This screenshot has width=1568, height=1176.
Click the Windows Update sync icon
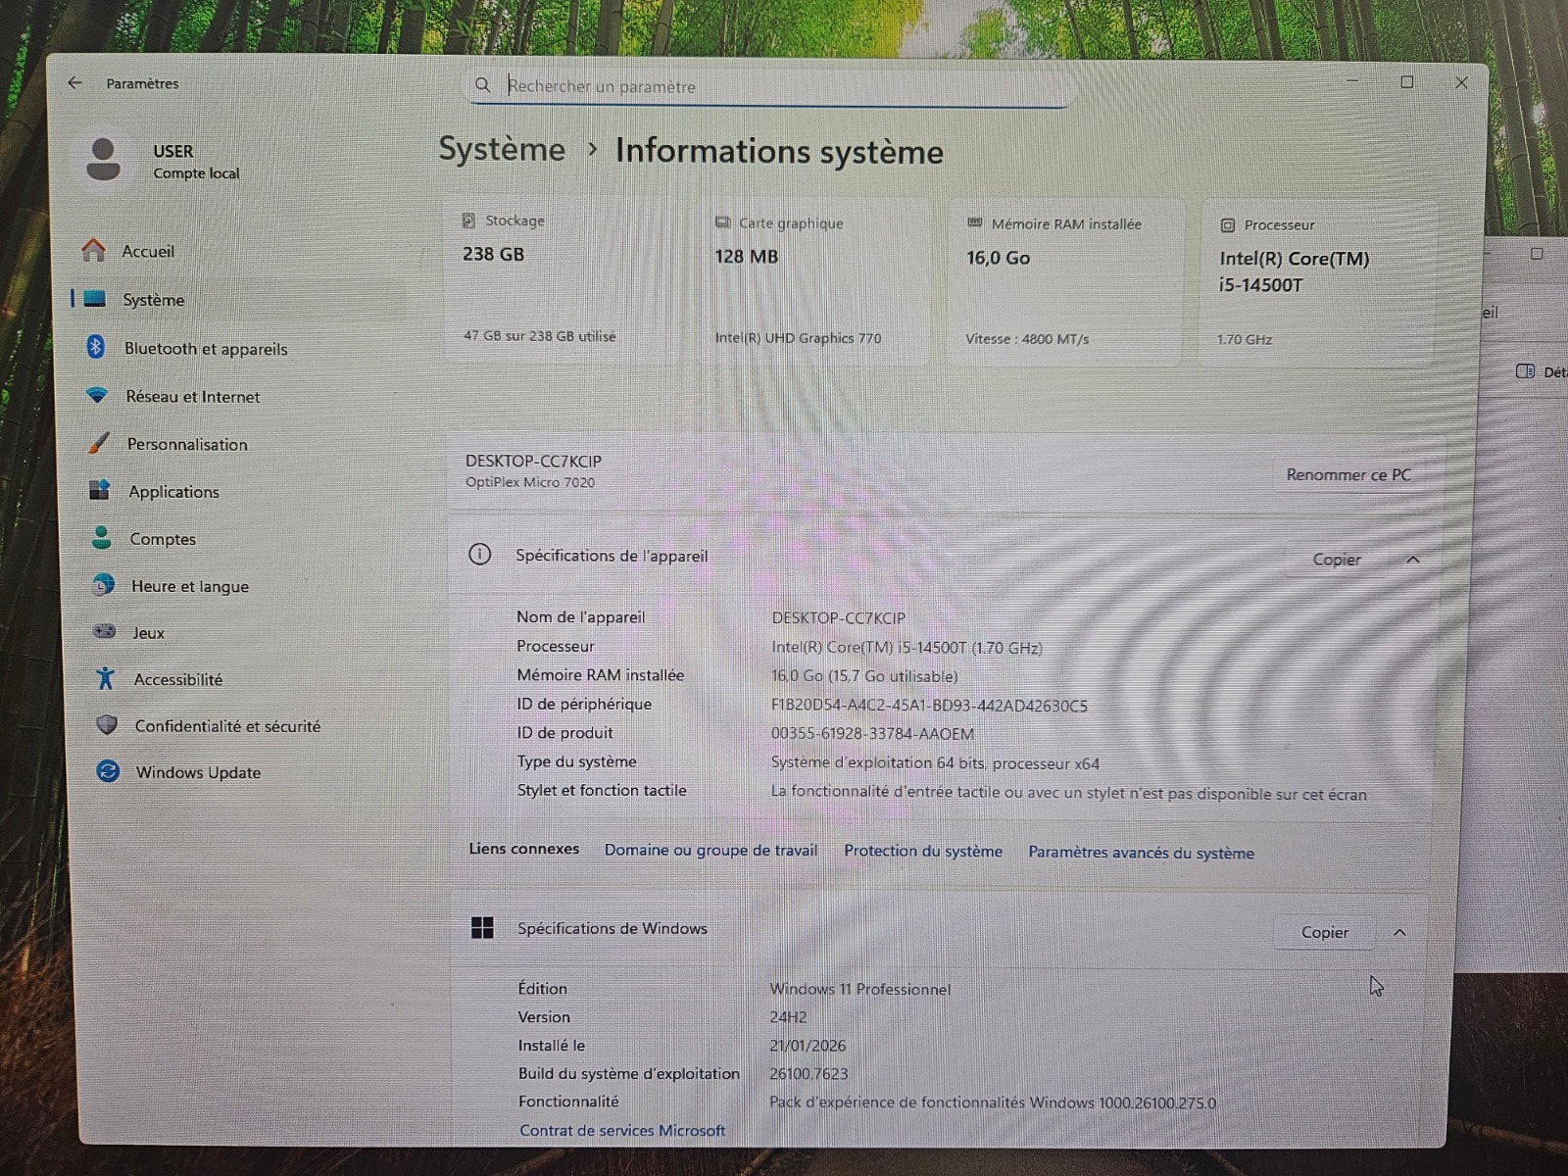(x=108, y=771)
